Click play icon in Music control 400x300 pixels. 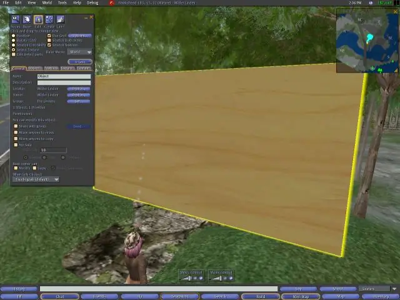click(x=231, y=278)
